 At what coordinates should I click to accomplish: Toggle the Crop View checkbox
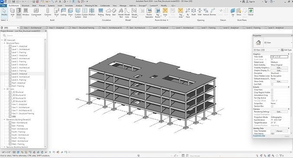tap(272, 90)
